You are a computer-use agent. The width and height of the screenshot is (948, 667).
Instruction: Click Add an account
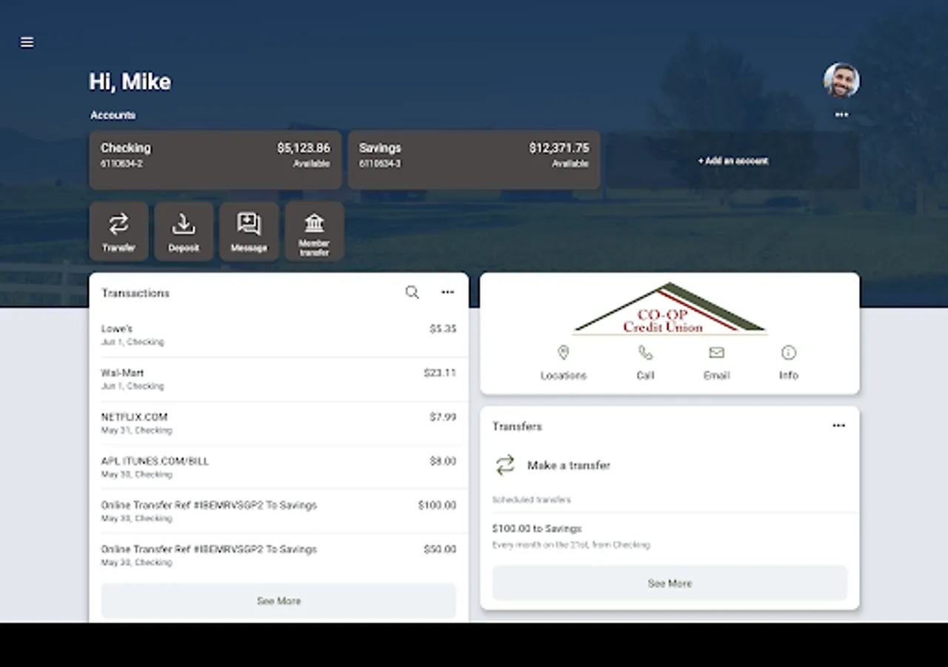click(x=733, y=160)
